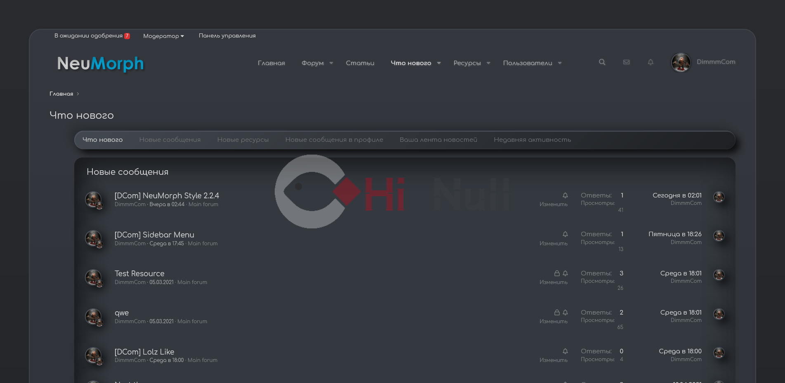785x383 pixels.
Task: Select the Что нового sub-tab
Action: [103, 140]
